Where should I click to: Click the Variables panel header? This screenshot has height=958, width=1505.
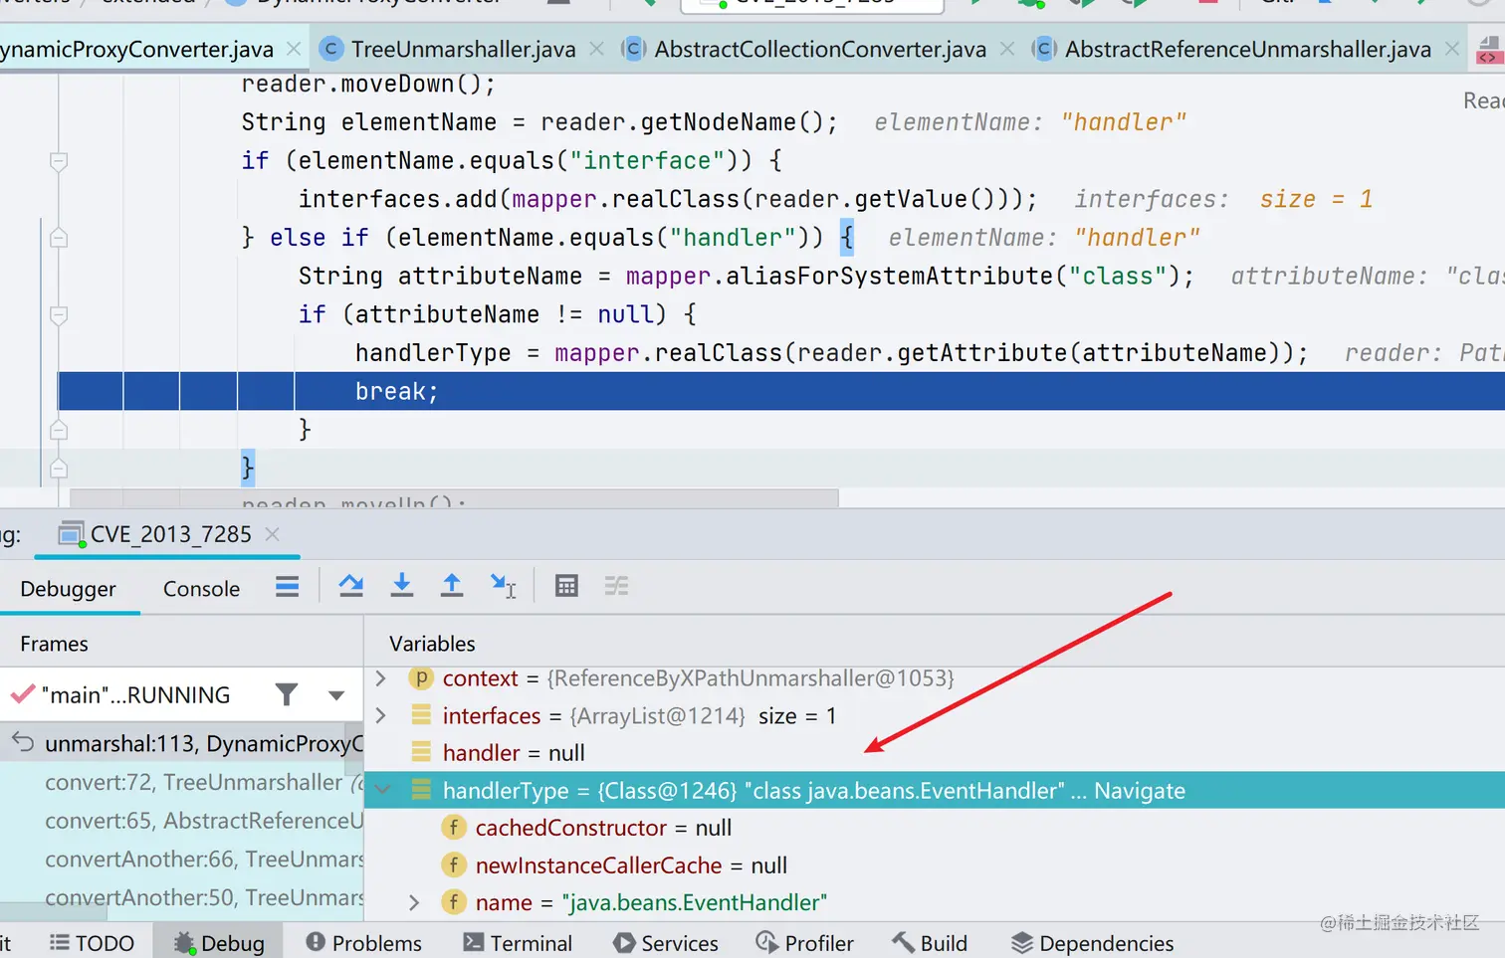point(432,644)
